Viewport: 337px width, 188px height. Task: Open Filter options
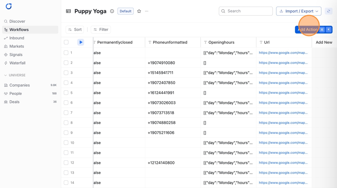(x=101, y=30)
